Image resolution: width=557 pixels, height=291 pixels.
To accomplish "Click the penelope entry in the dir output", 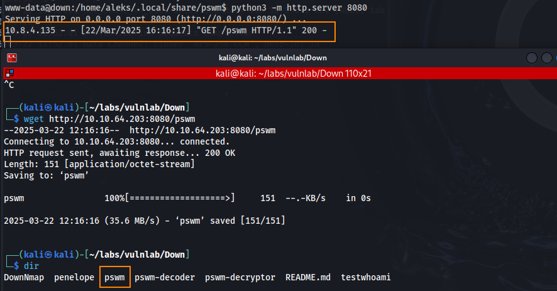I will (74, 277).
